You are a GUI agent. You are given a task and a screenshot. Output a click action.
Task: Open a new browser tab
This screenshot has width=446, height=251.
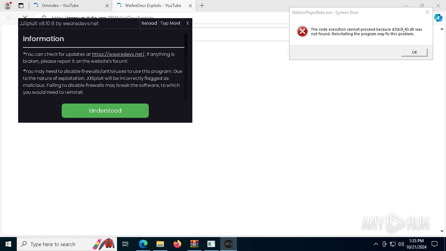[x=202, y=6]
